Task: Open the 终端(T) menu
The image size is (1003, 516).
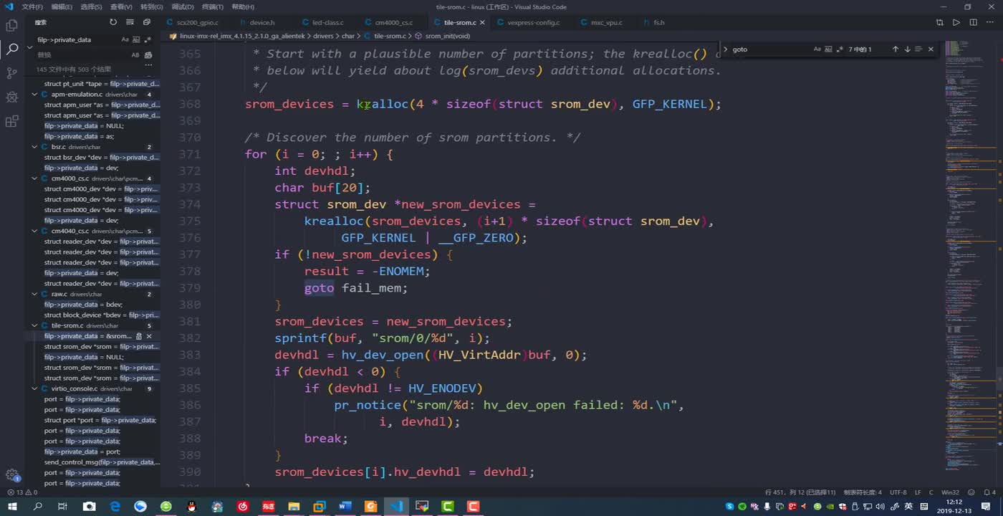Action: 213,6
